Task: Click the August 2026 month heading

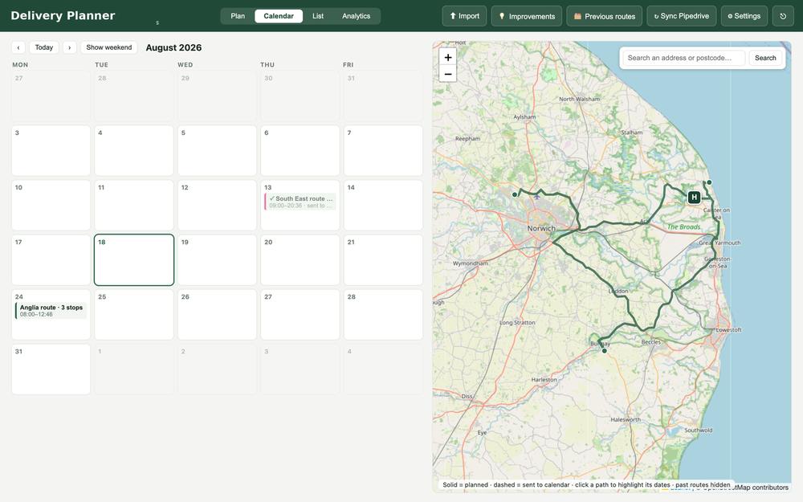Action: (x=173, y=47)
